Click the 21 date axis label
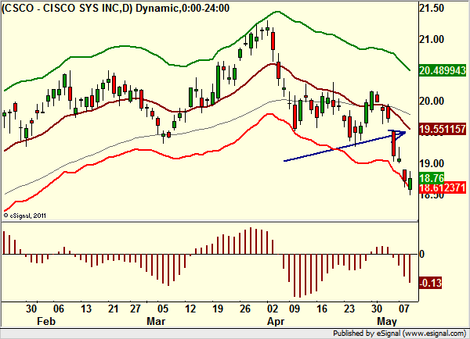Screen dimensions: 470x339 pos(113,309)
